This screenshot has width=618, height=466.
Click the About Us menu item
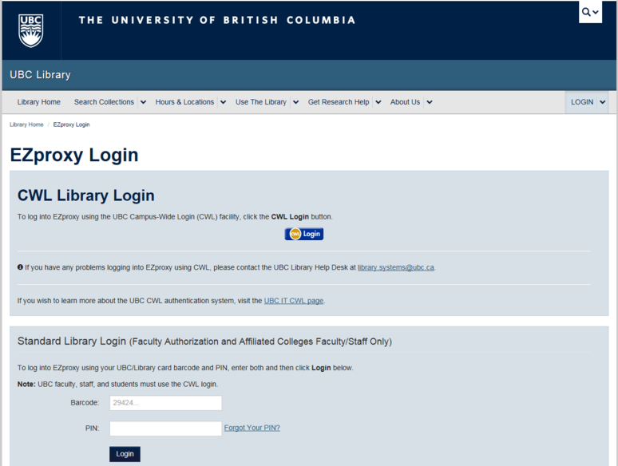[405, 102]
